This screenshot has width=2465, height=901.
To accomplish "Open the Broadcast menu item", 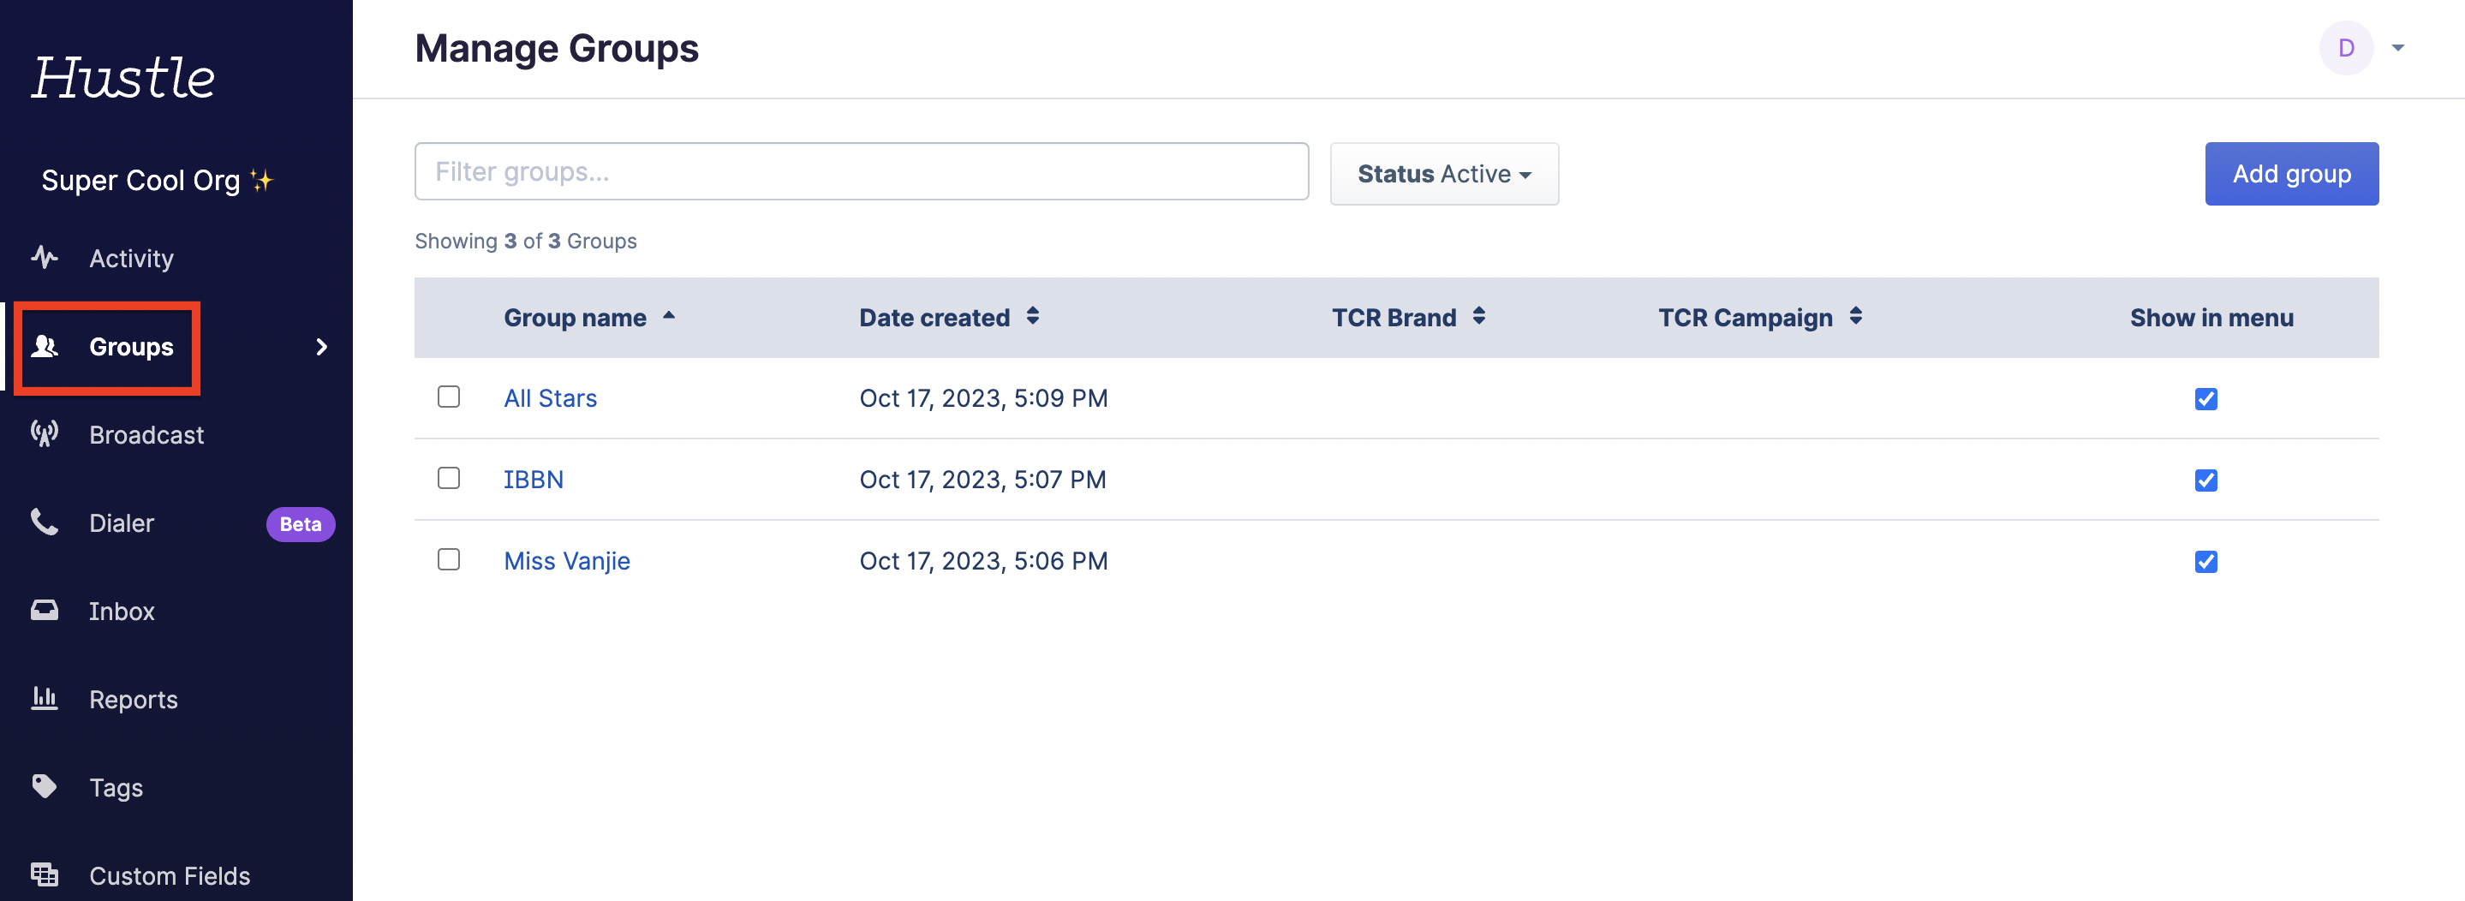I will [x=146, y=435].
